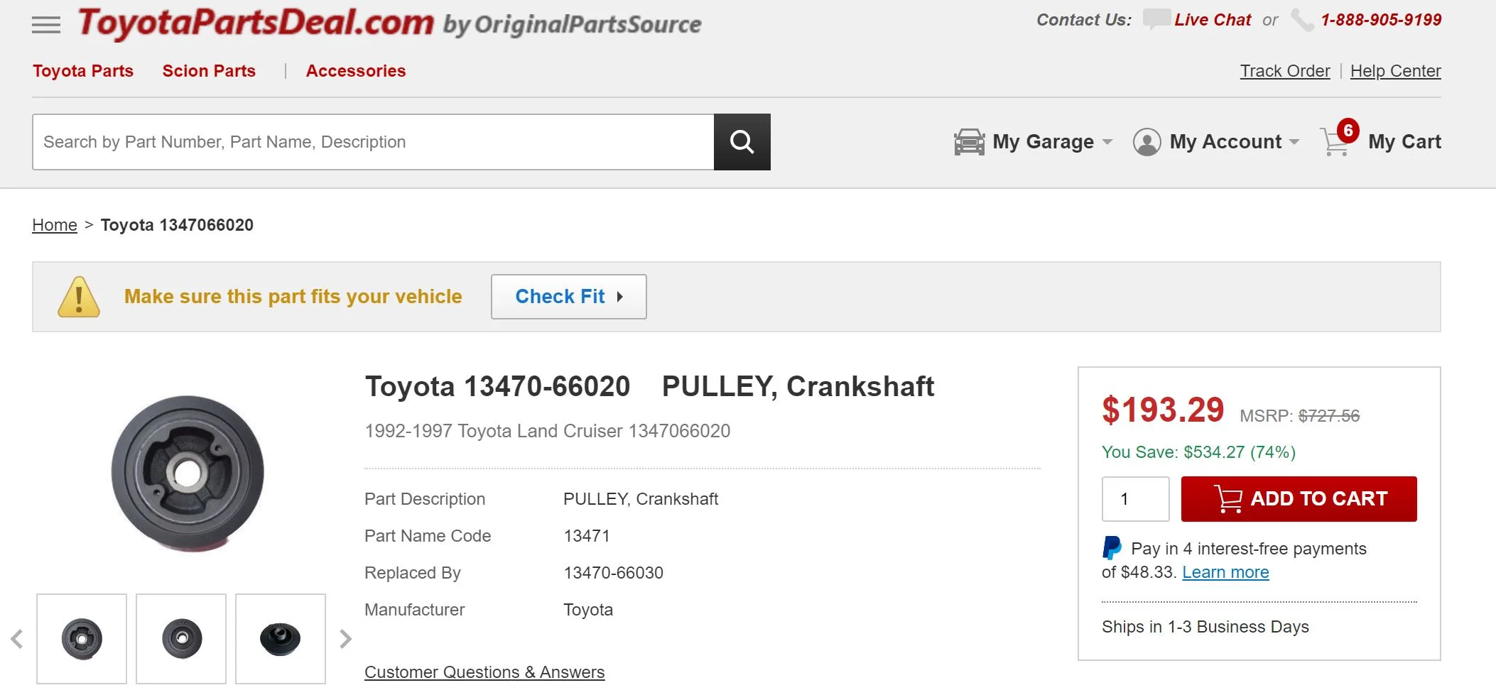
Task: Click the My Cart label
Action: point(1404,142)
